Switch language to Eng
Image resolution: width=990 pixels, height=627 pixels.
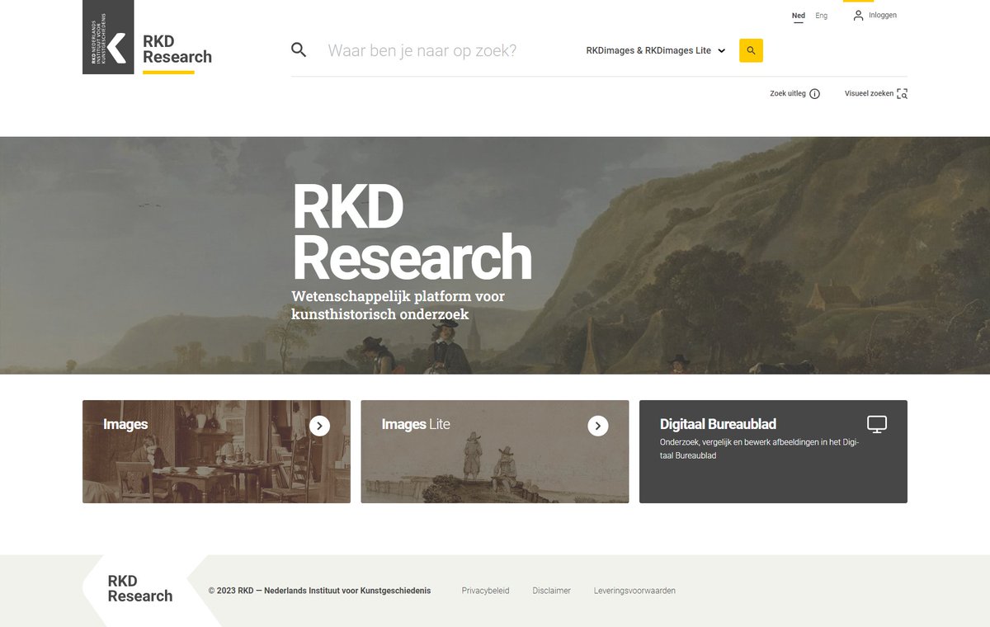822,16
